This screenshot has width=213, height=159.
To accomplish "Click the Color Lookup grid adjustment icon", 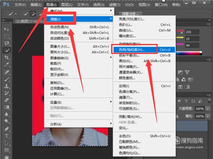I will [x=190, y=79].
